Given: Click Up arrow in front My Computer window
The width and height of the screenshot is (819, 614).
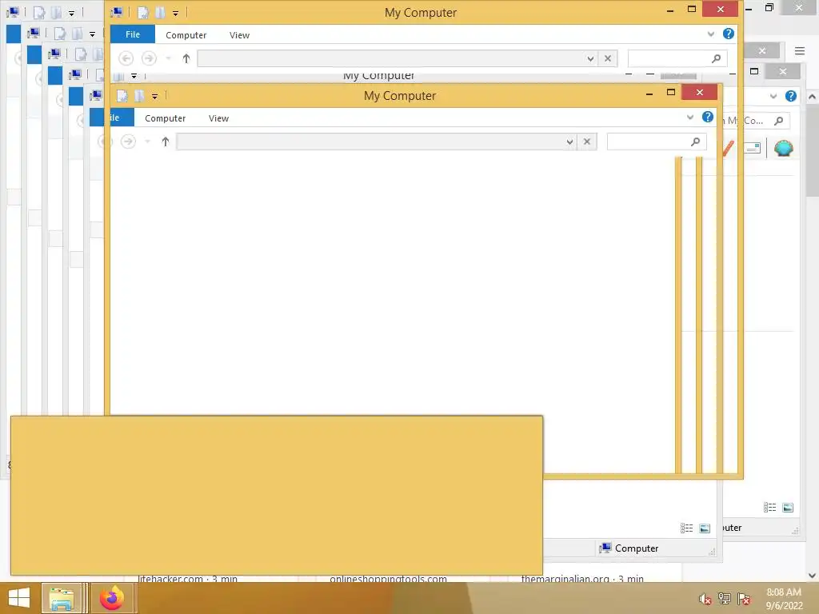Looking at the screenshot, I should pos(165,142).
